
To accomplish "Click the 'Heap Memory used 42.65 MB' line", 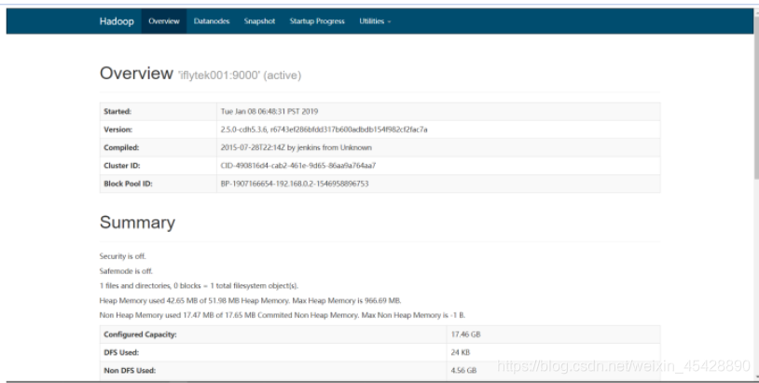I will [250, 301].
